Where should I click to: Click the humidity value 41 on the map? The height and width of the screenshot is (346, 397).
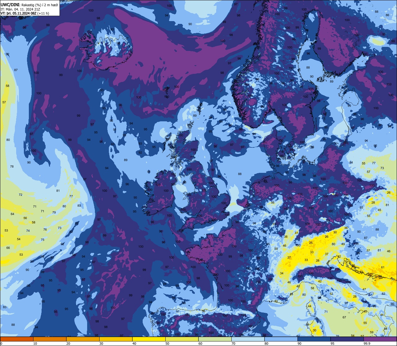click(297, 233)
